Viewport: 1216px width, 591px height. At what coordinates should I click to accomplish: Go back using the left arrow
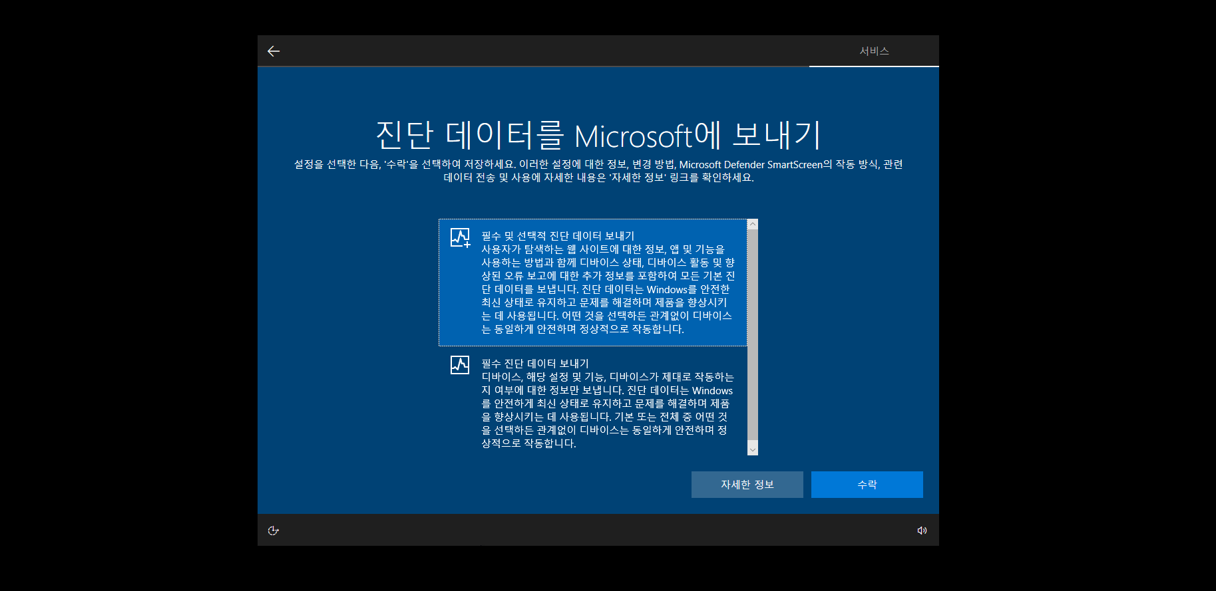click(x=274, y=51)
